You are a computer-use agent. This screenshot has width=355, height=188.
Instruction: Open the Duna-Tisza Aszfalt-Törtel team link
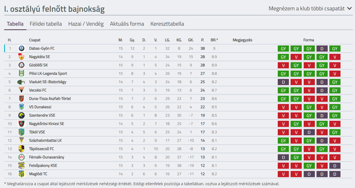[50, 99]
